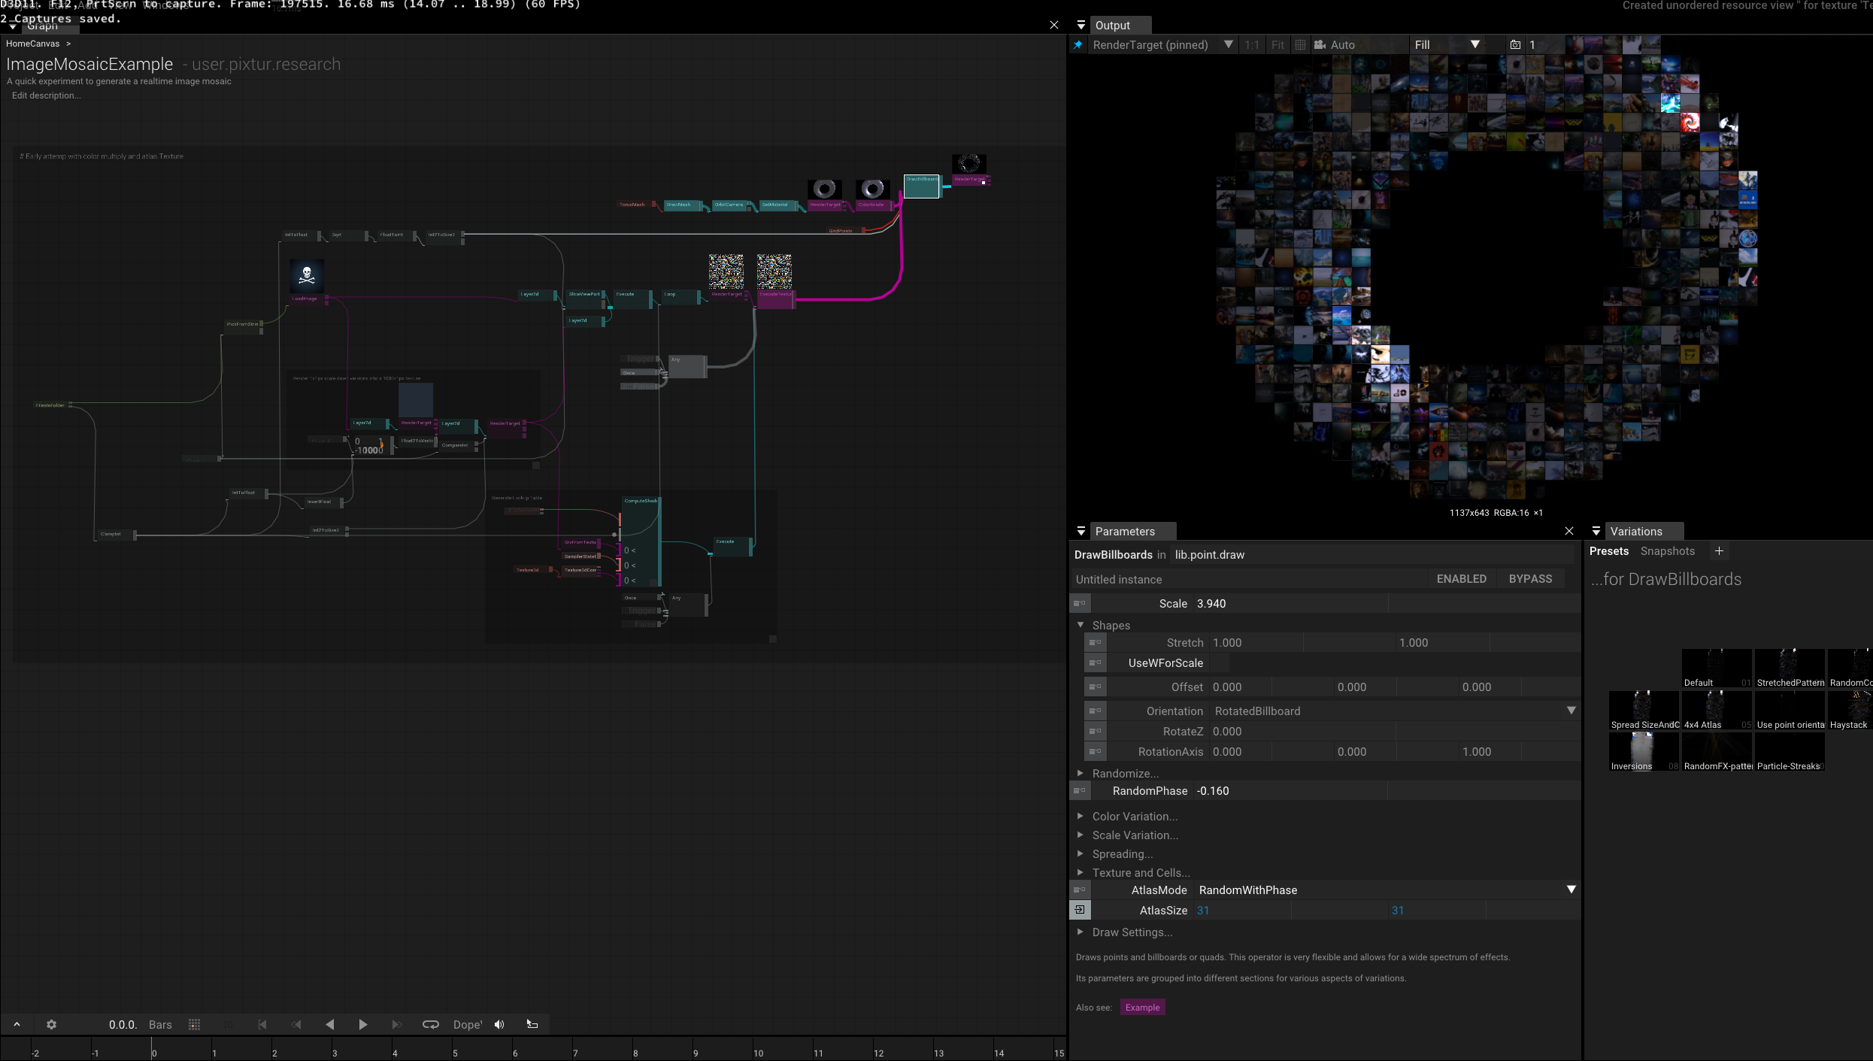This screenshot has width=1873, height=1061.
Task: Open Graph window menu triangle icon
Action: pos(13,26)
